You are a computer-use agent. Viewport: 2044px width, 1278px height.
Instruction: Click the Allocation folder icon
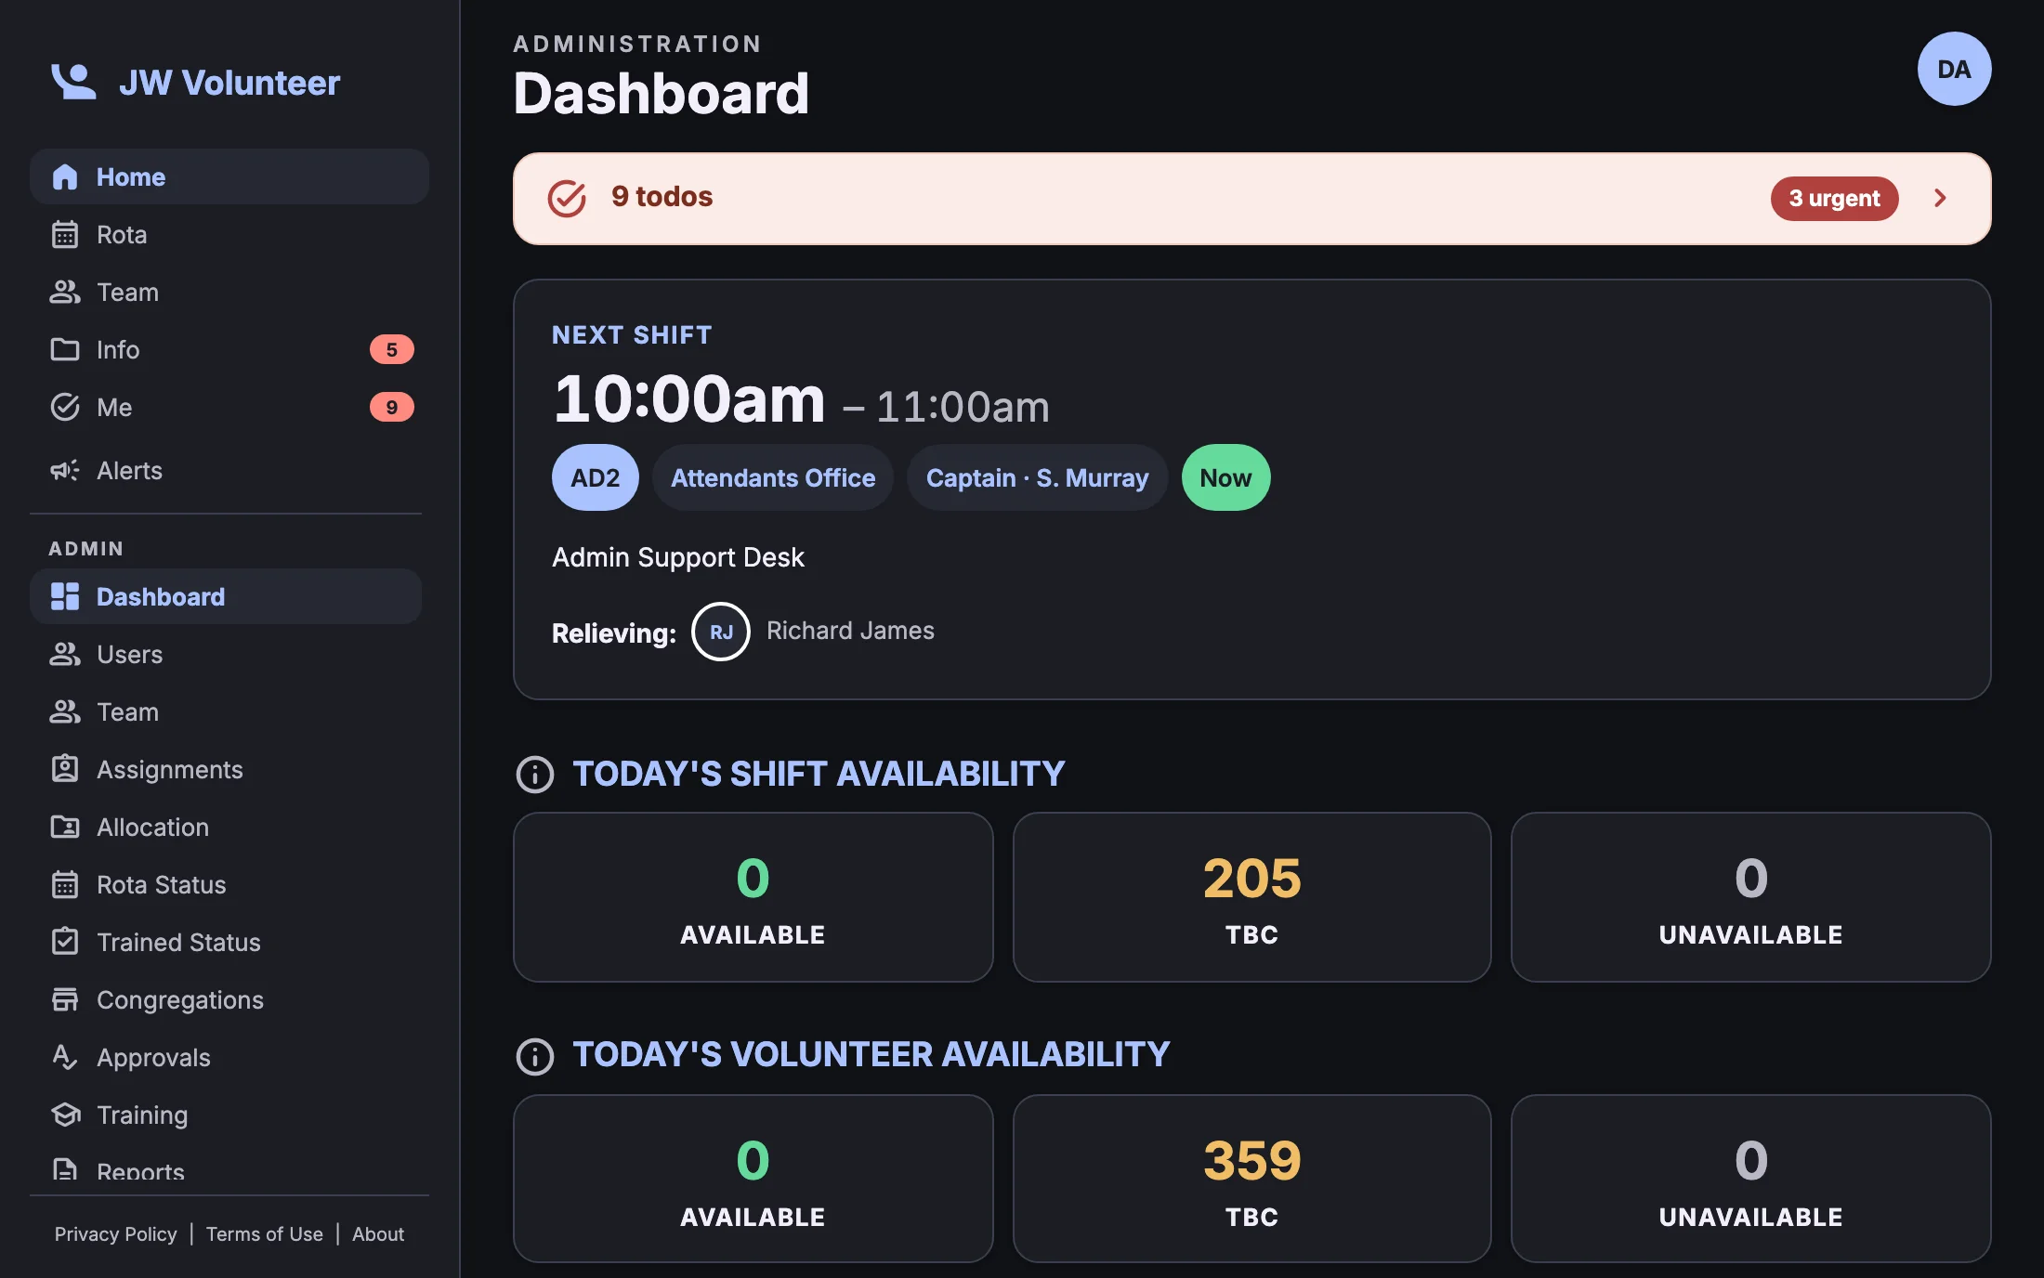[x=65, y=827]
